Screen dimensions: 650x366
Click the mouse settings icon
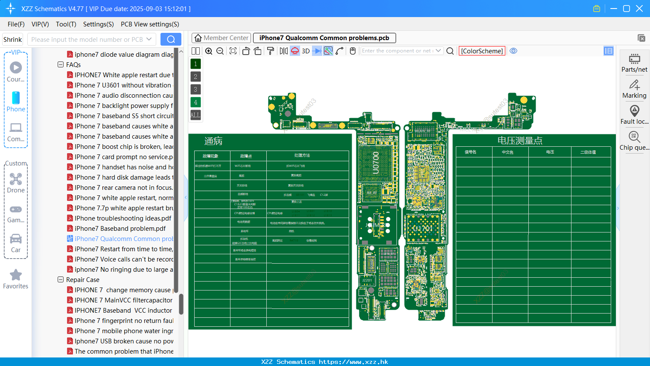[x=353, y=51]
